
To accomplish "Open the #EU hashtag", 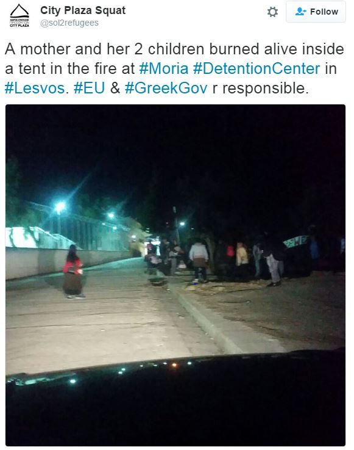I will pyautogui.click(x=89, y=88).
